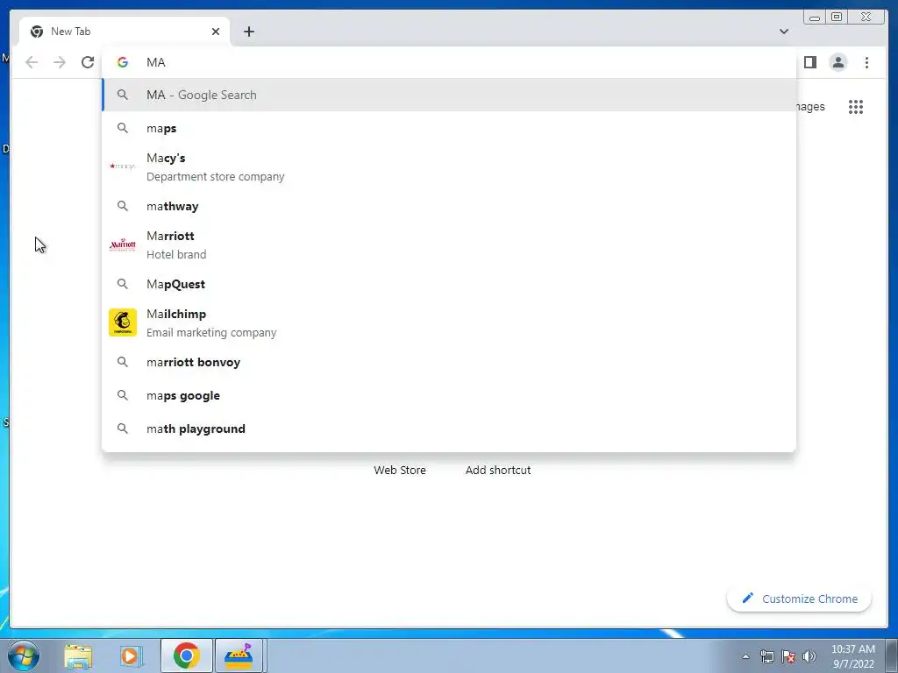Screen dimensions: 898x673
Task: Choose the 'marriott bonvoy' suggestion
Action: click(449, 362)
